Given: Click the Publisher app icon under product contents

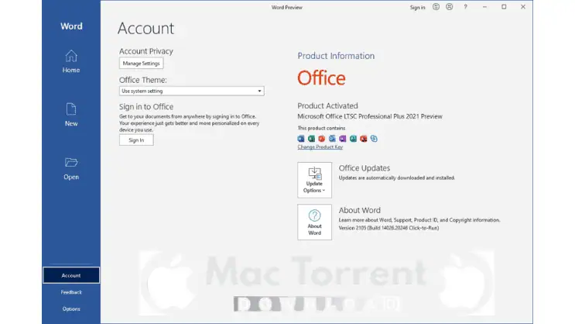Looking at the screenshot, I should 353,139.
